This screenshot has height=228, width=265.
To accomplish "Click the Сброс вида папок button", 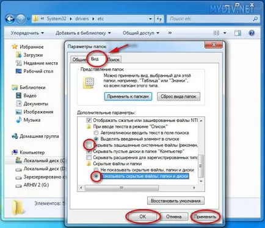I will [x=178, y=96].
